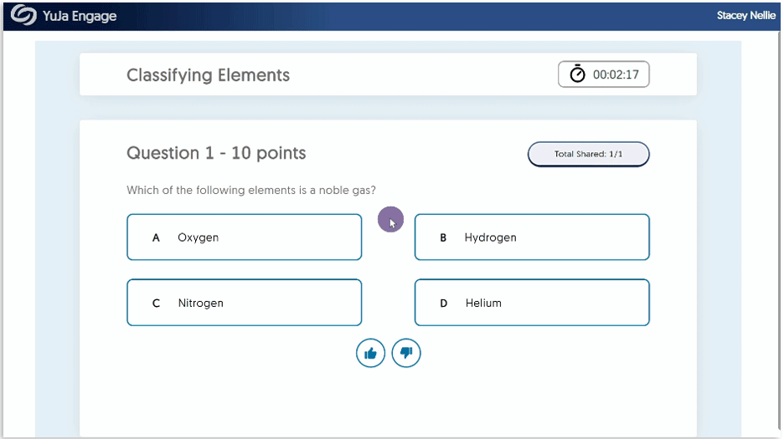Click the Classifying Elements poll title
The height and width of the screenshot is (439, 784).
(208, 75)
